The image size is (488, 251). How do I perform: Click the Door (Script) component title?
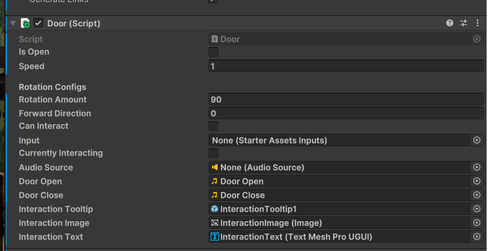pos(74,24)
